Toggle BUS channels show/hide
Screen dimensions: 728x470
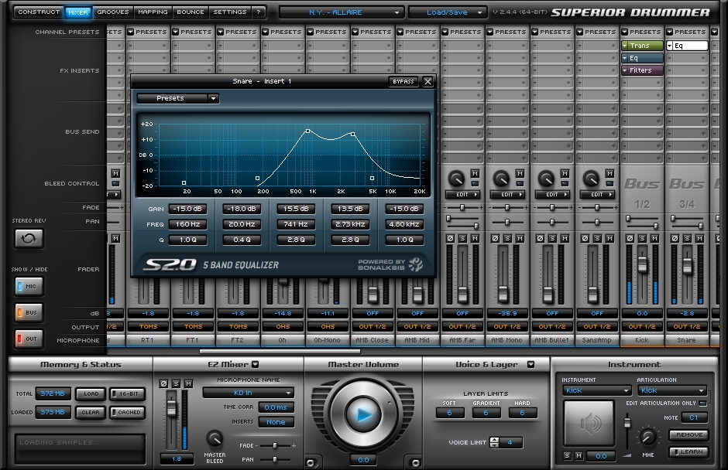tap(29, 312)
